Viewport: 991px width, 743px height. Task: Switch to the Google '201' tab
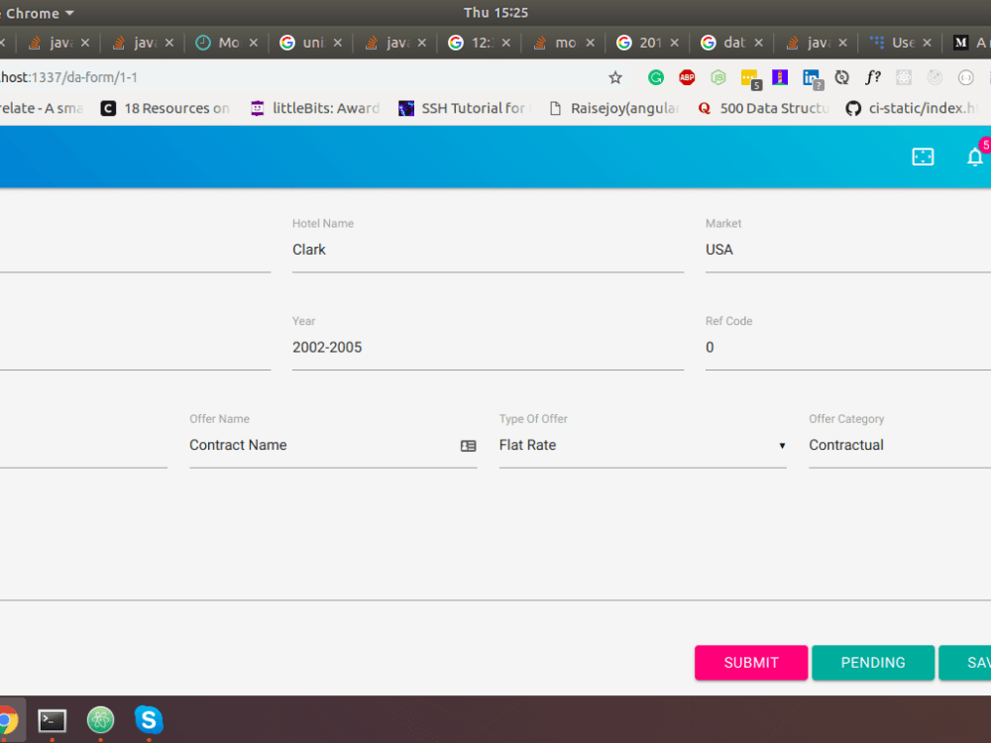pyautogui.click(x=648, y=43)
